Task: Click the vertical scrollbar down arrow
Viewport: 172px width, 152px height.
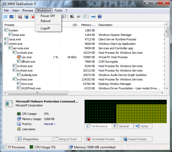Action: click(167, 88)
